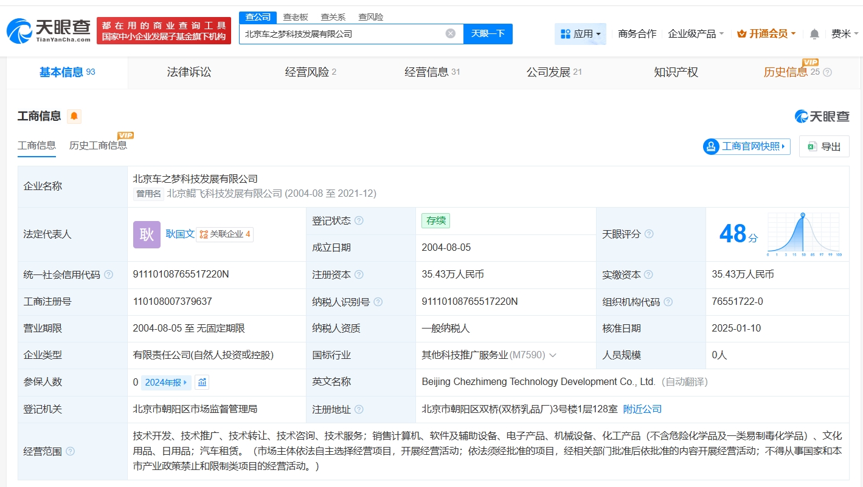This screenshot has height=487, width=863.
Task: Open the 附近公司 link
Action: pyautogui.click(x=642, y=409)
